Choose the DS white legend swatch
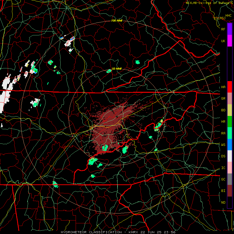234x234 pixels. point(230,156)
